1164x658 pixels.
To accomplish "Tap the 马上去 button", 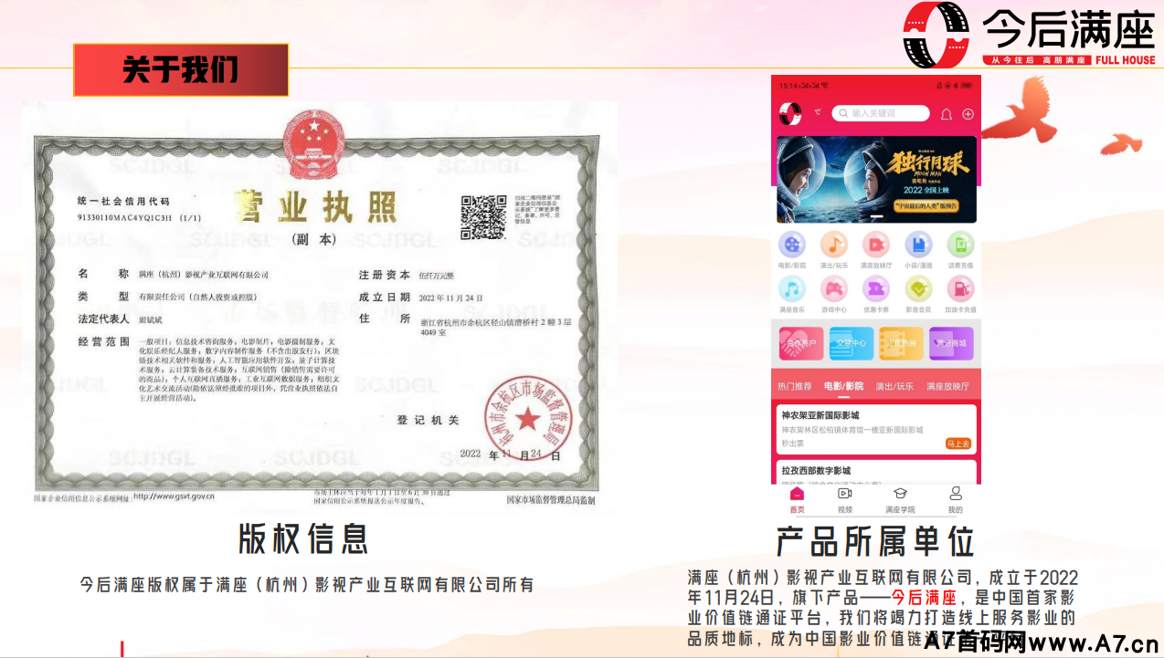I will click(x=958, y=444).
